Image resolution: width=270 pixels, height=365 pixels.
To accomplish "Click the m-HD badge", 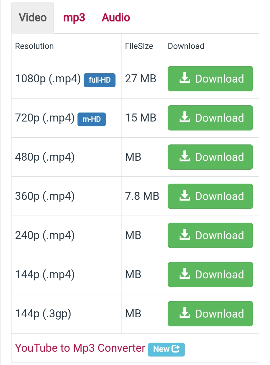I will [91, 119].
